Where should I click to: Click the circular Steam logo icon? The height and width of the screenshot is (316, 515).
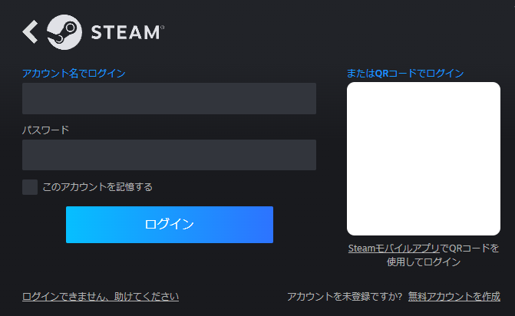tap(64, 32)
